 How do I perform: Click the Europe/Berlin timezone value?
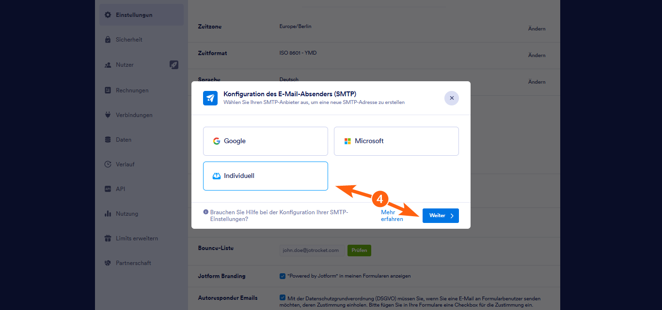click(296, 26)
